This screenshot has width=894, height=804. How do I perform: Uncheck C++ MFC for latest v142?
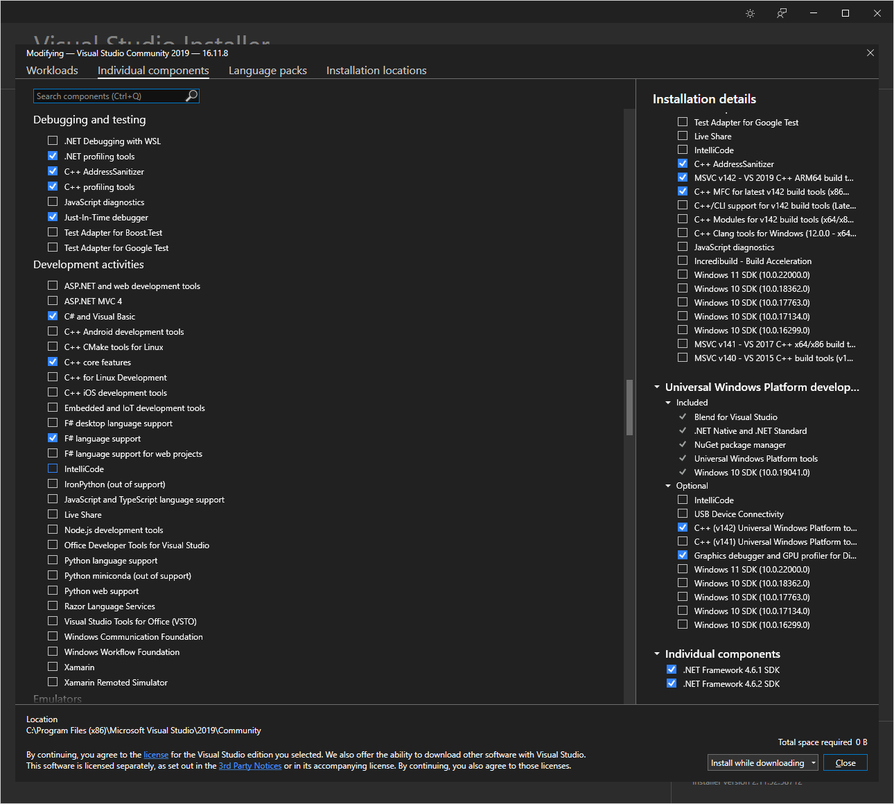pyautogui.click(x=683, y=191)
